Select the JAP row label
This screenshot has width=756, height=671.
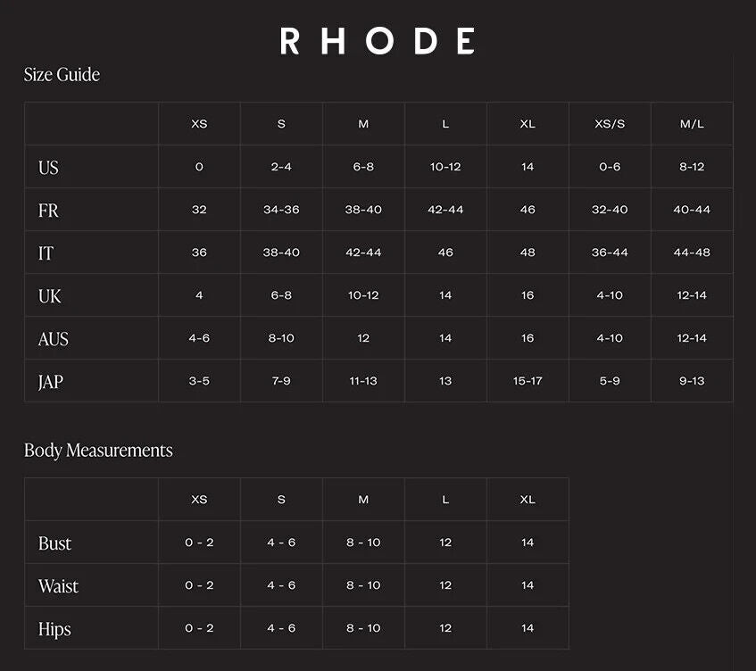[51, 382]
